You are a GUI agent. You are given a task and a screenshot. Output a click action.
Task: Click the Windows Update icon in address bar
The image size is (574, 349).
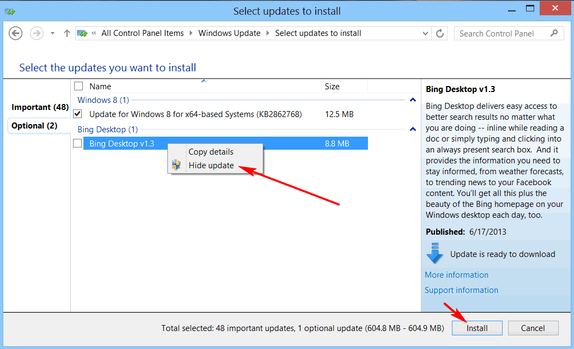coord(82,33)
